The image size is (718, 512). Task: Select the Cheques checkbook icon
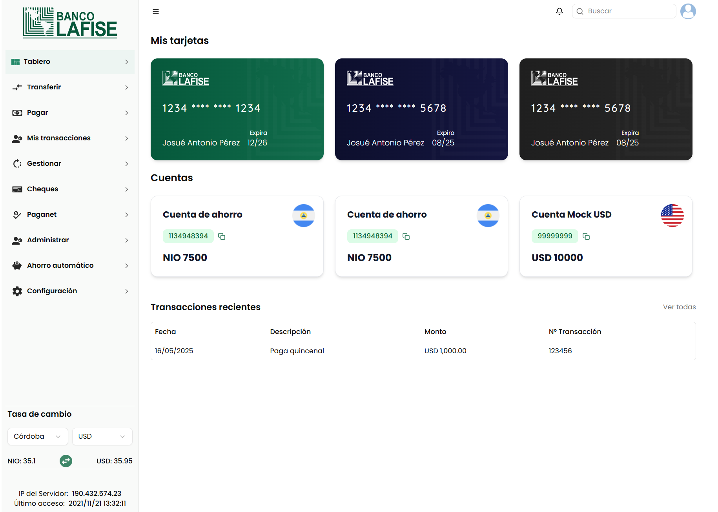click(17, 189)
